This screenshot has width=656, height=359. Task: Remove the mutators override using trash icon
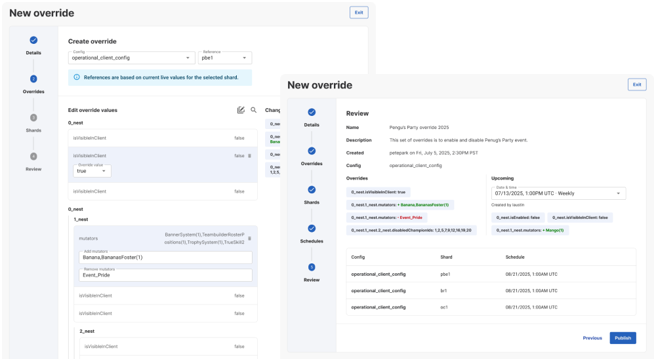pyautogui.click(x=250, y=238)
